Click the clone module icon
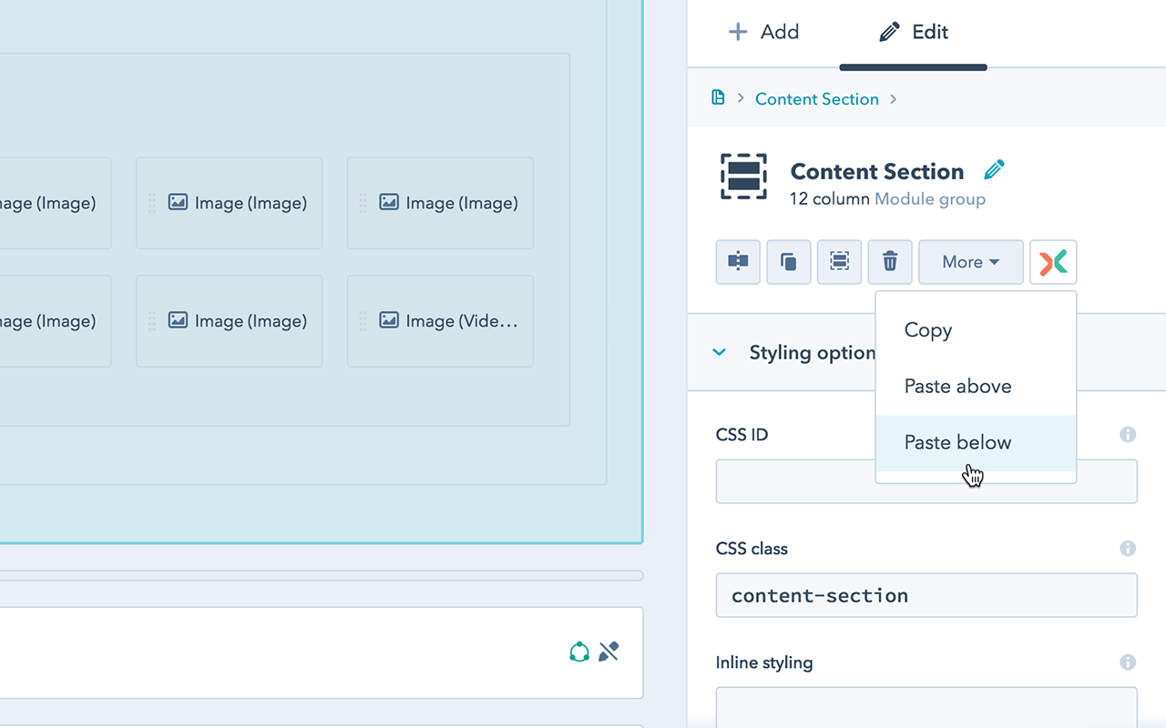1166x728 pixels. (x=789, y=262)
